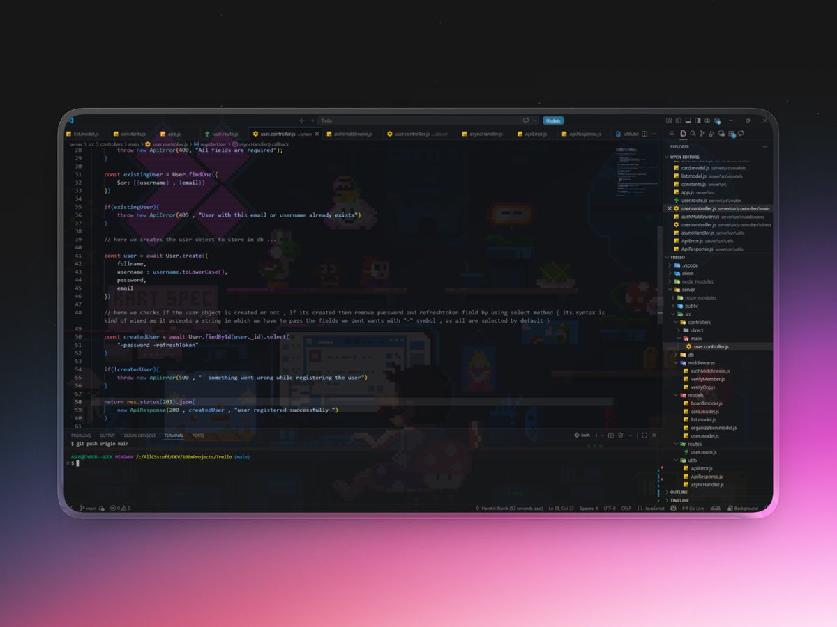
Task: Open the Remote Explorer icon
Action: pos(721,133)
